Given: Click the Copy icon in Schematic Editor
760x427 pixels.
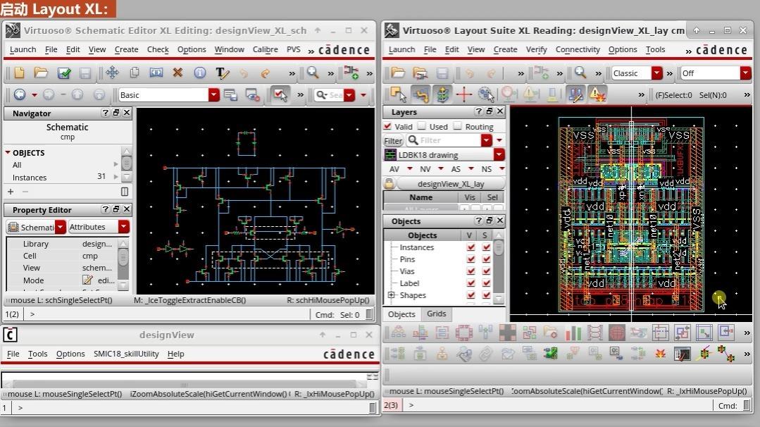Looking at the screenshot, I should [x=135, y=73].
